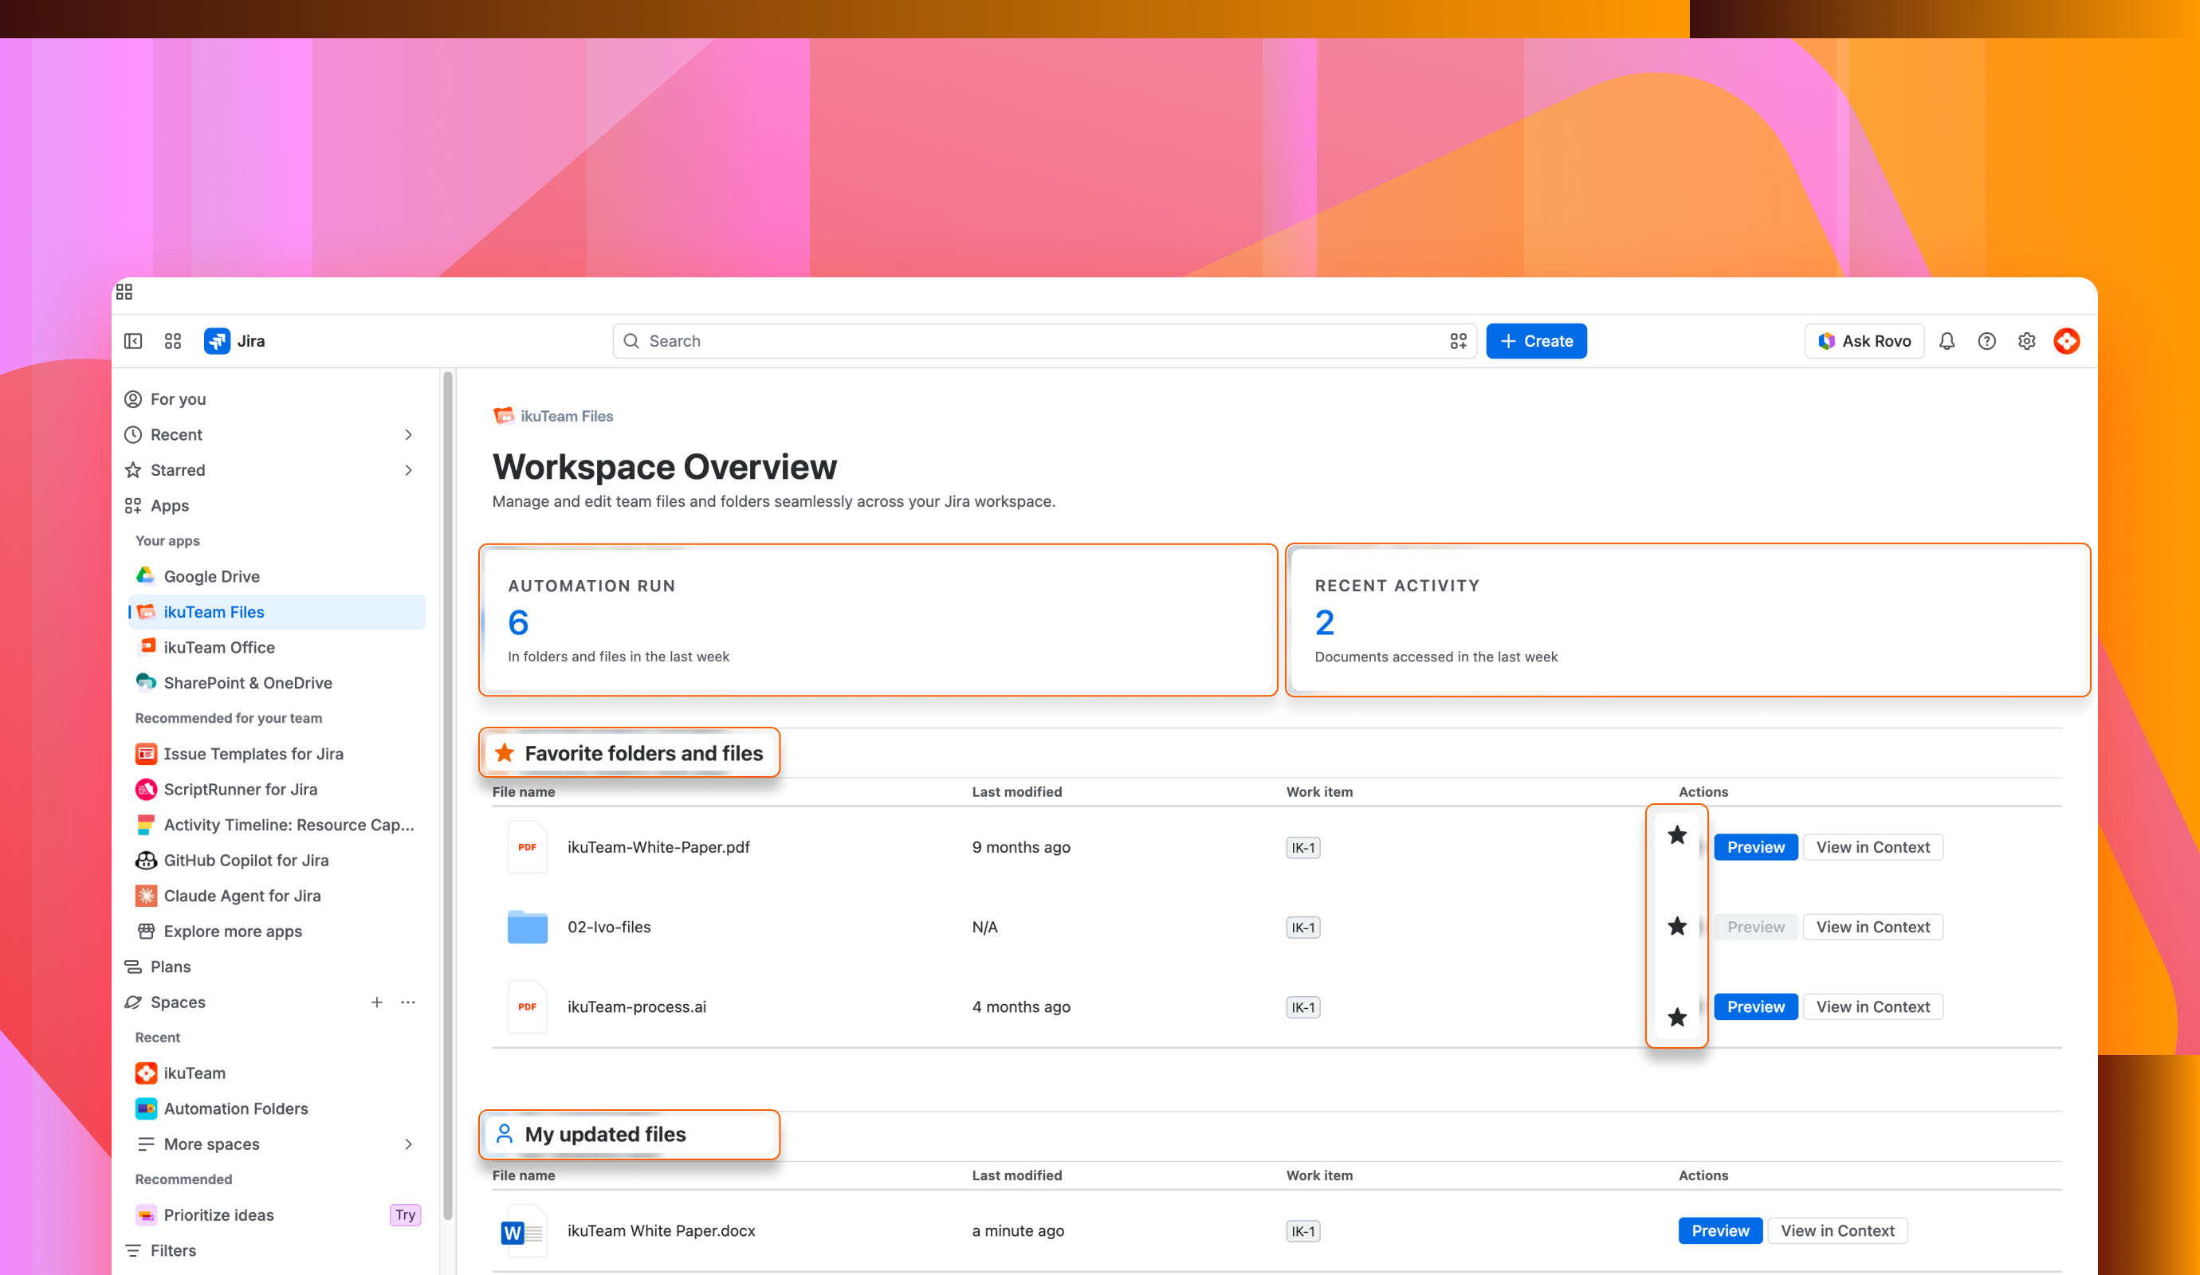Focus the Search field
This screenshot has height=1275, width=2200.
[x=1044, y=341]
